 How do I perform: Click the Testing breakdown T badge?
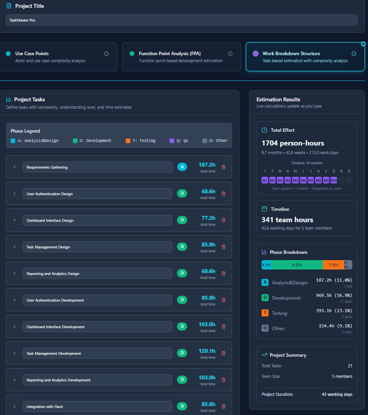265,313
